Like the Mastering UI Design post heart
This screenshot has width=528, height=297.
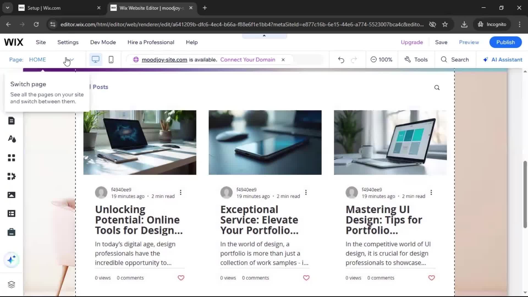(431, 278)
